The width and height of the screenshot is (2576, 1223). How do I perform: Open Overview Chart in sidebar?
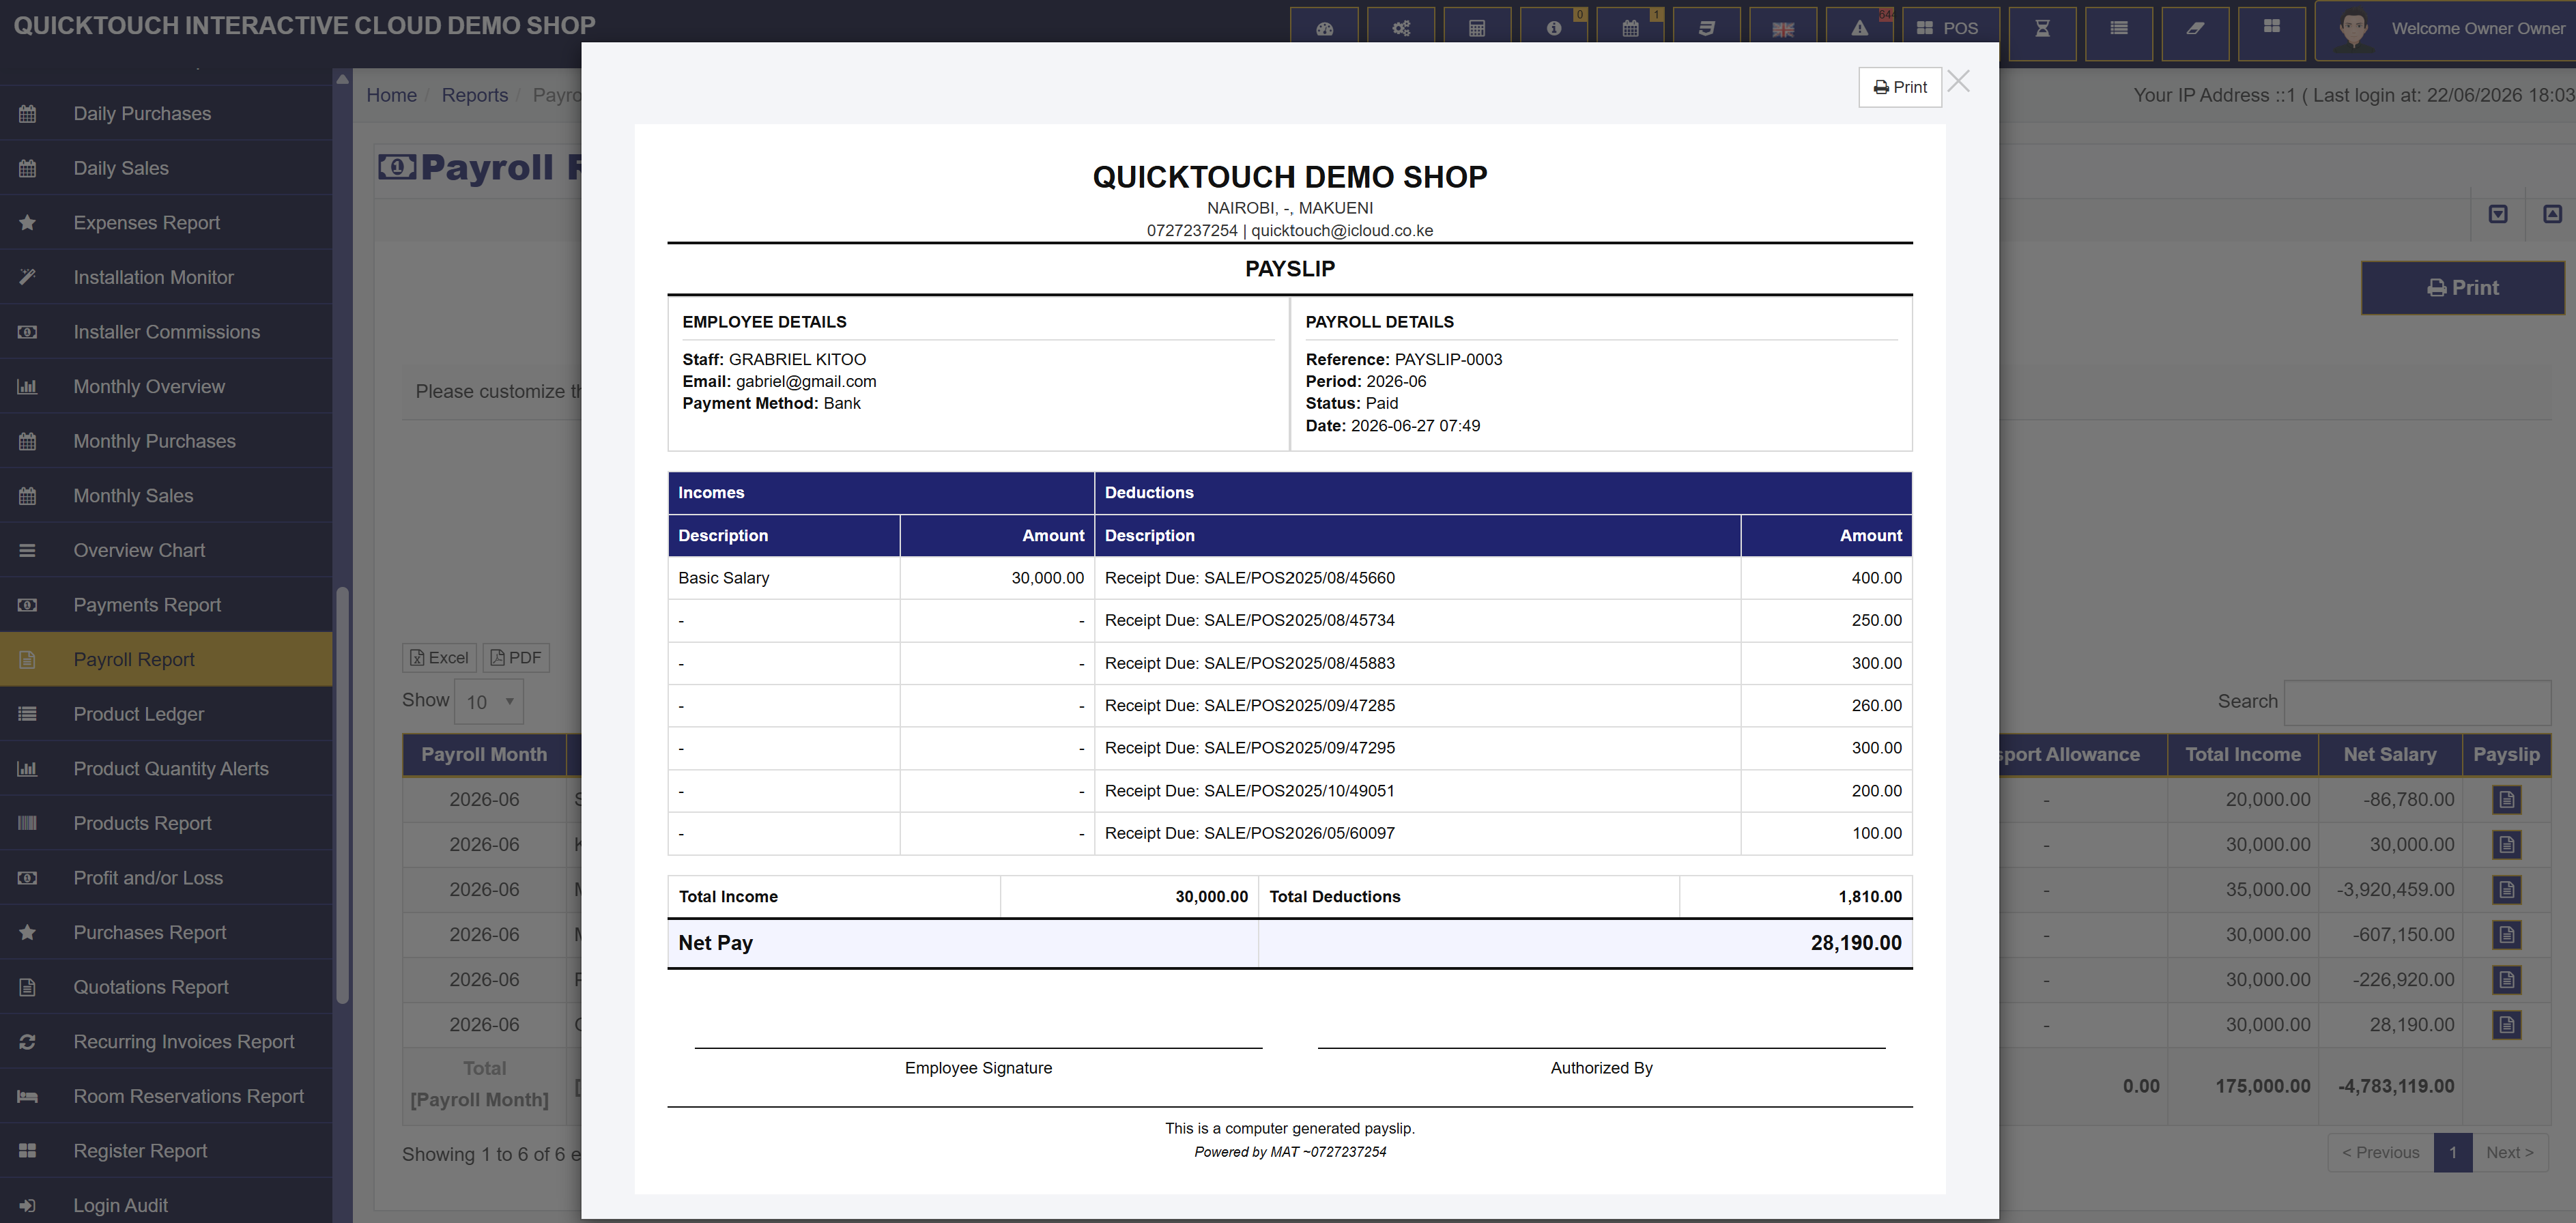tap(166, 551)
